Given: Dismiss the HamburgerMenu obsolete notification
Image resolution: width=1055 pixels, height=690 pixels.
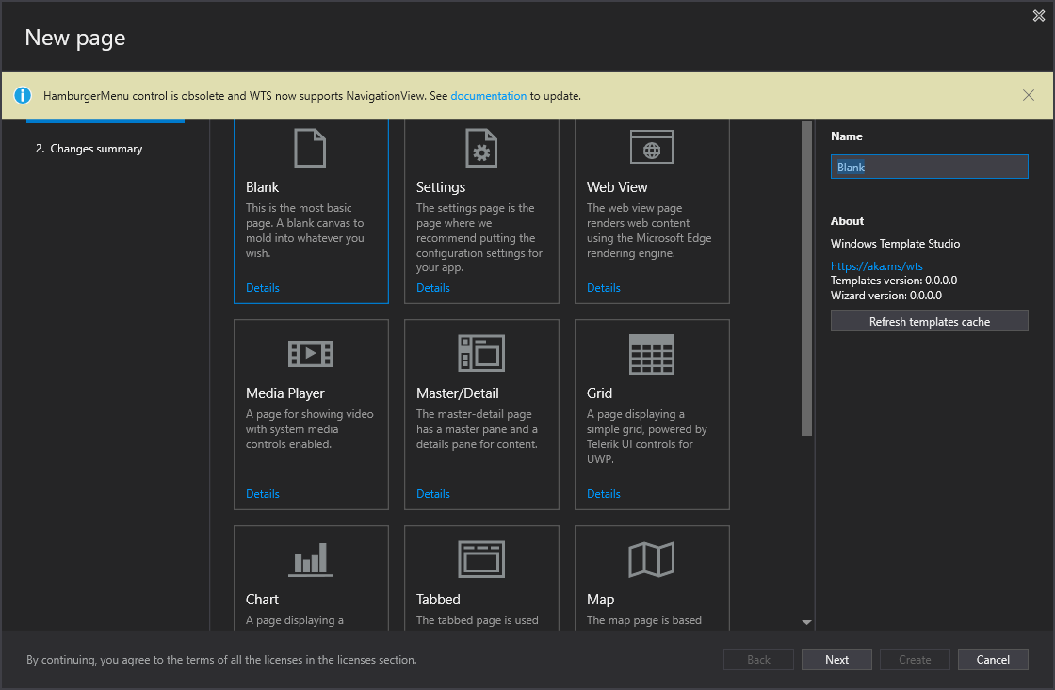Looking at the screenshot, I should [1028, 95].
